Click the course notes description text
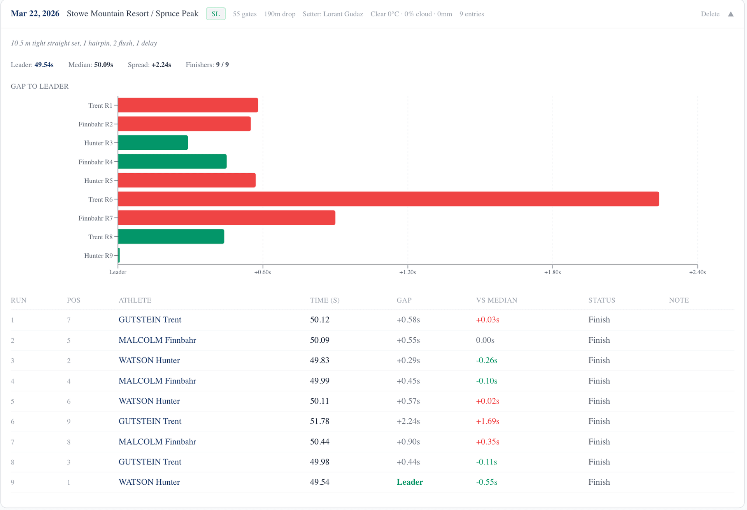Screen dimensions: 747x510 84,43
